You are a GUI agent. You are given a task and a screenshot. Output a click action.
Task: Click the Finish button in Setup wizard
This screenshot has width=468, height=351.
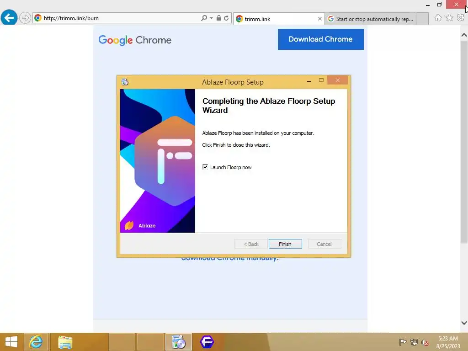tap(285, 244)
